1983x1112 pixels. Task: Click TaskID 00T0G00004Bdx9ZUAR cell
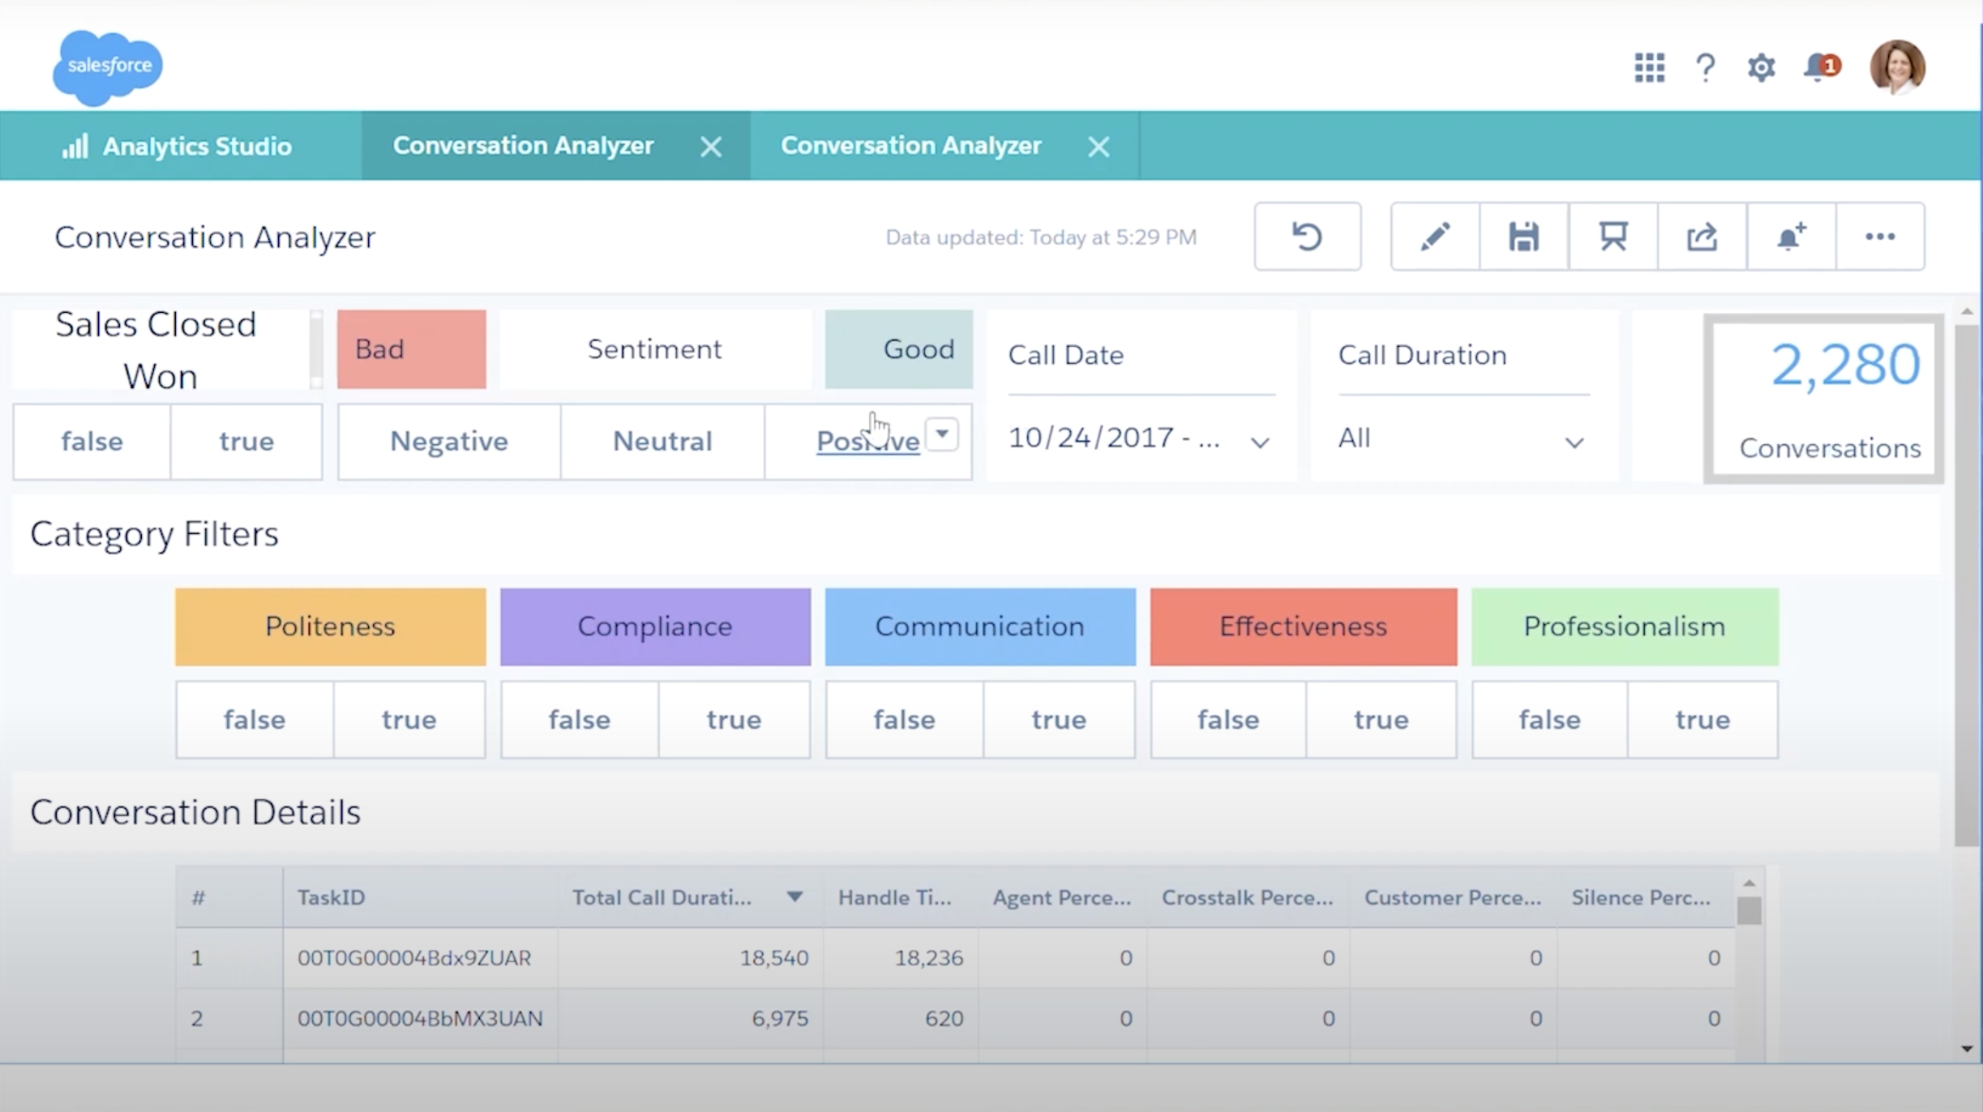point(420,958)
